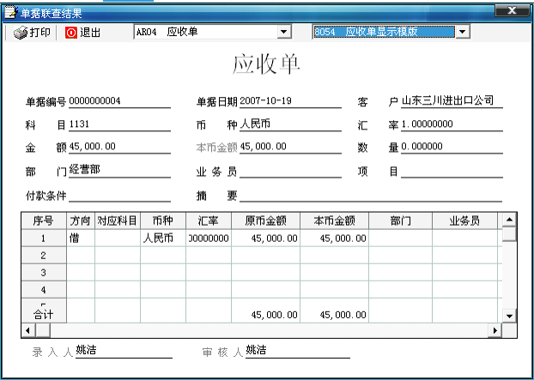Click the 部门 column header in the table
This screenshot has height=380, width=534.
coord(400,221)
